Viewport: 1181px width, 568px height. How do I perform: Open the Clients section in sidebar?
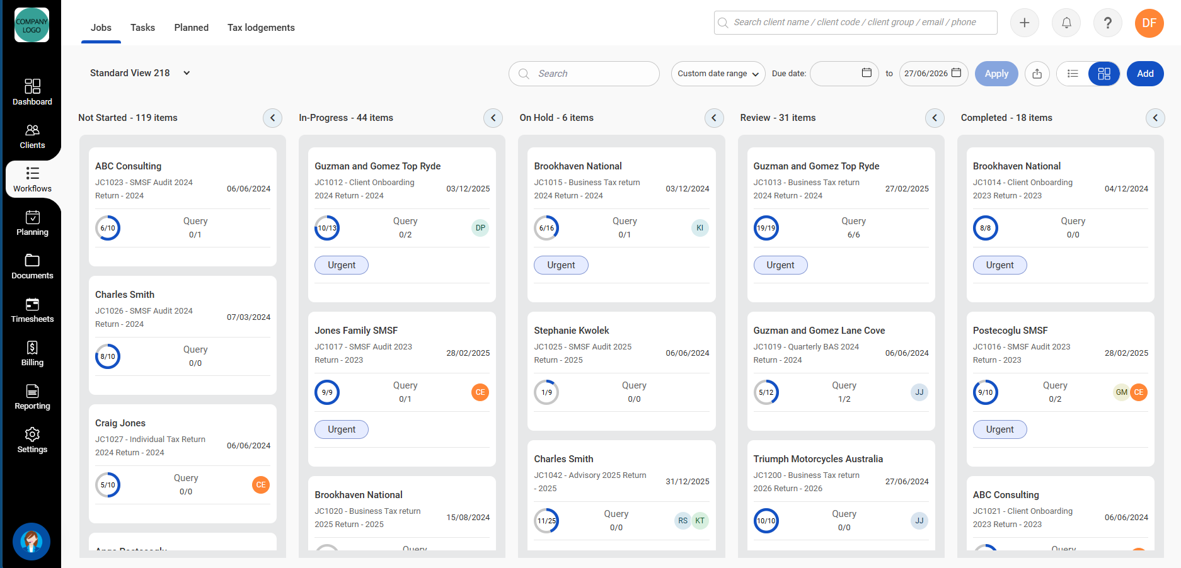tap(32, 136)
